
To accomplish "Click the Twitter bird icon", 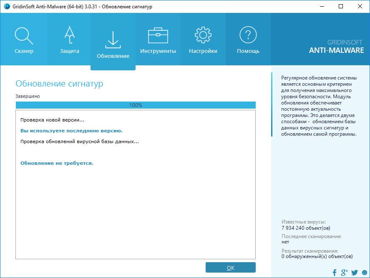I will [355, 273].
